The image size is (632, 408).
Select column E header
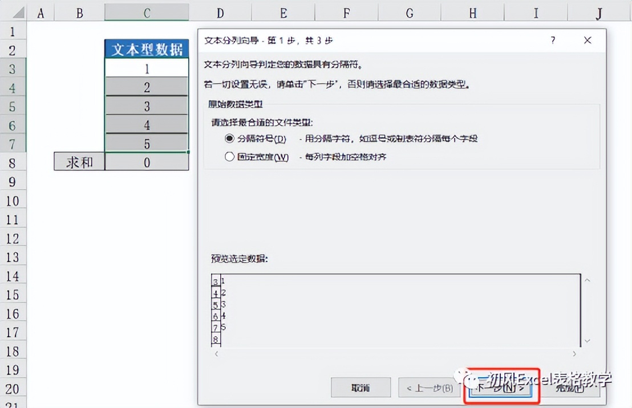point(283,13)
